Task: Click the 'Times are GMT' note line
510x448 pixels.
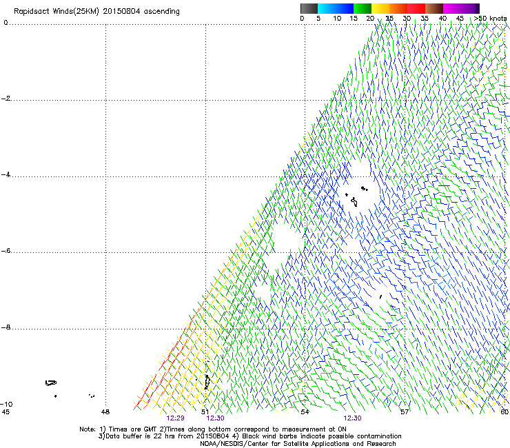Action: tap(213, 429)
